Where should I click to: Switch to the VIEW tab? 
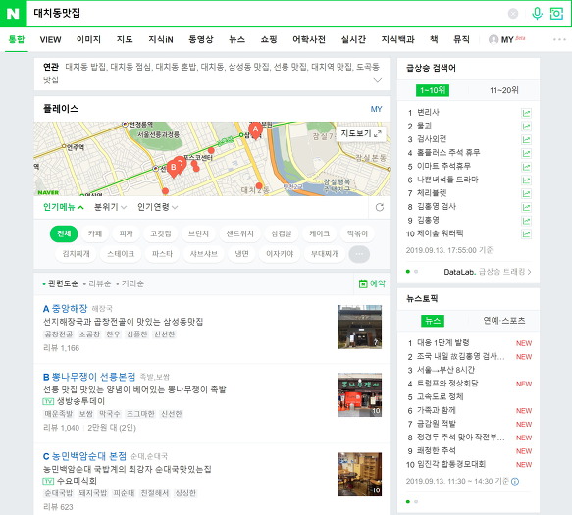(x=50, y=39)
